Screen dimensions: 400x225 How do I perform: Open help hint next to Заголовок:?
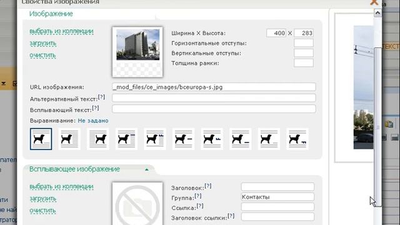208,186
